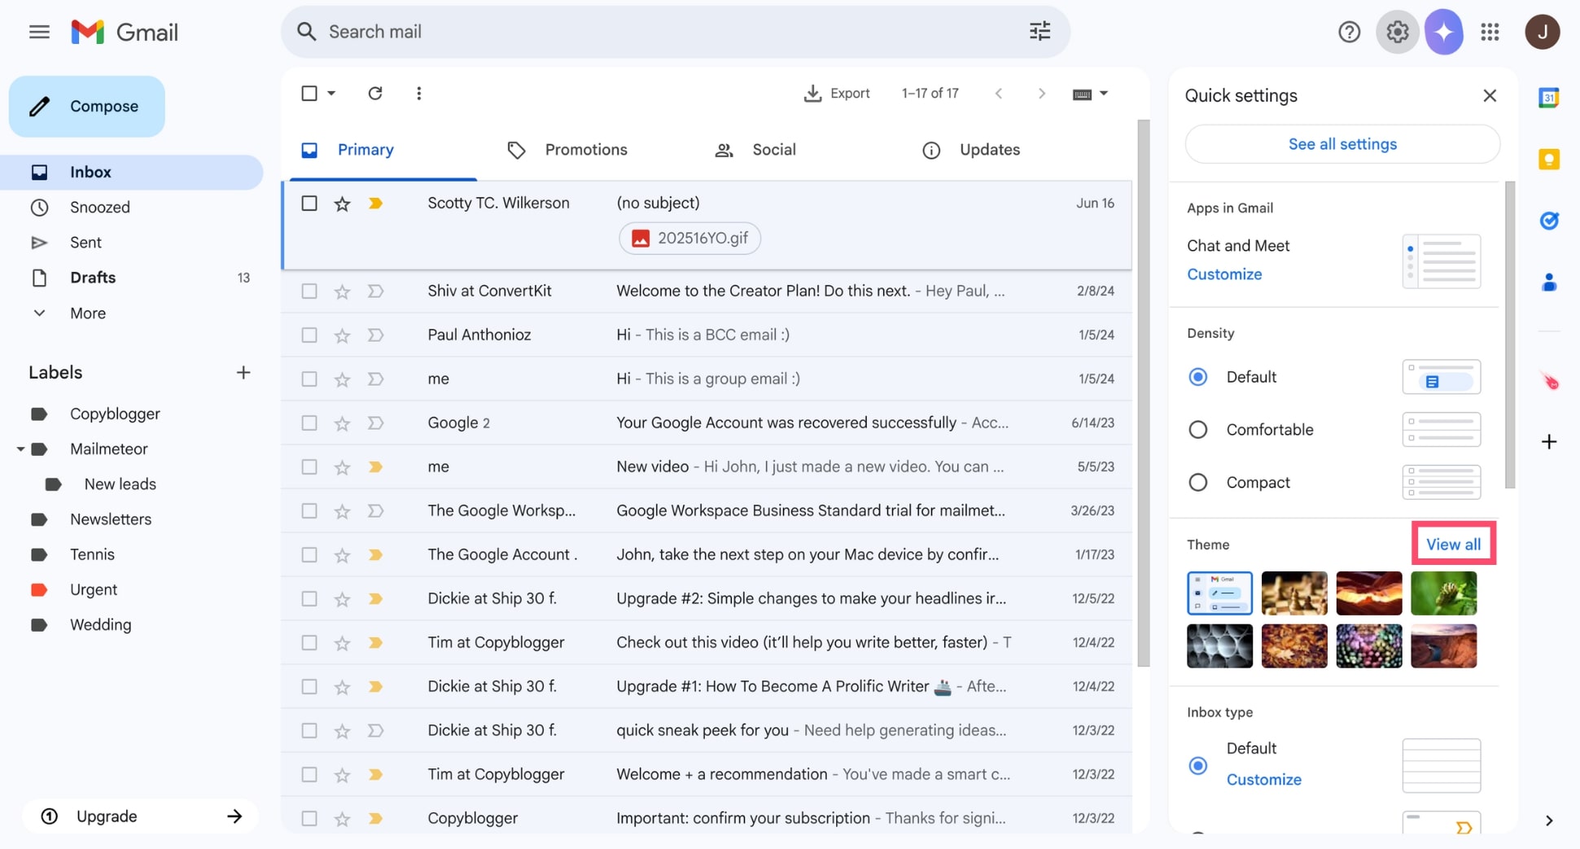Viewport: 1580px width, 849px height.
Task: Refresh the inbox
Action: click(374, 93)
